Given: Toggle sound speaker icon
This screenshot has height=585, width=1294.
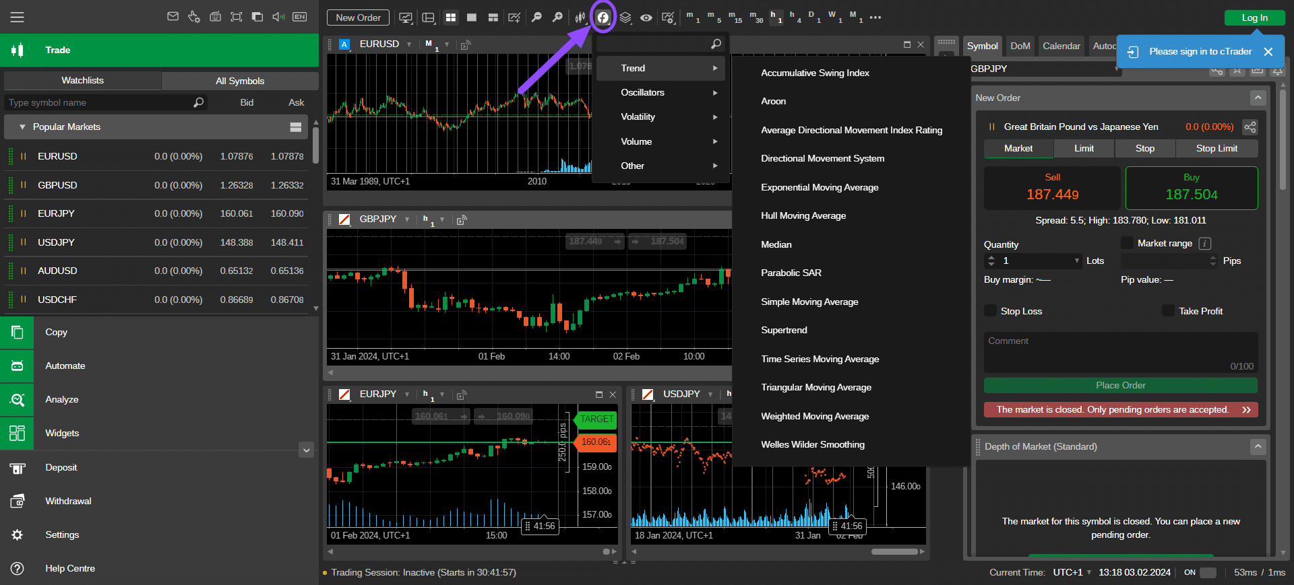Looking at the screenshot, I should [x=278, y=17].
